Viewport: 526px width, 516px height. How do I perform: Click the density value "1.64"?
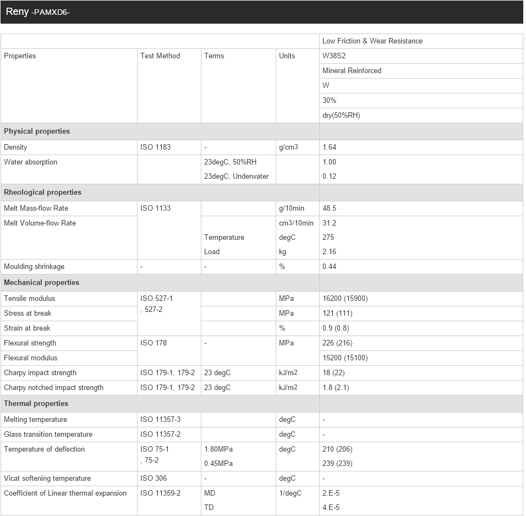(329, 147)
